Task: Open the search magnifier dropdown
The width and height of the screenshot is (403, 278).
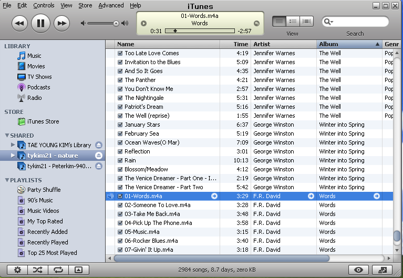Action: [x=328, y=22]
